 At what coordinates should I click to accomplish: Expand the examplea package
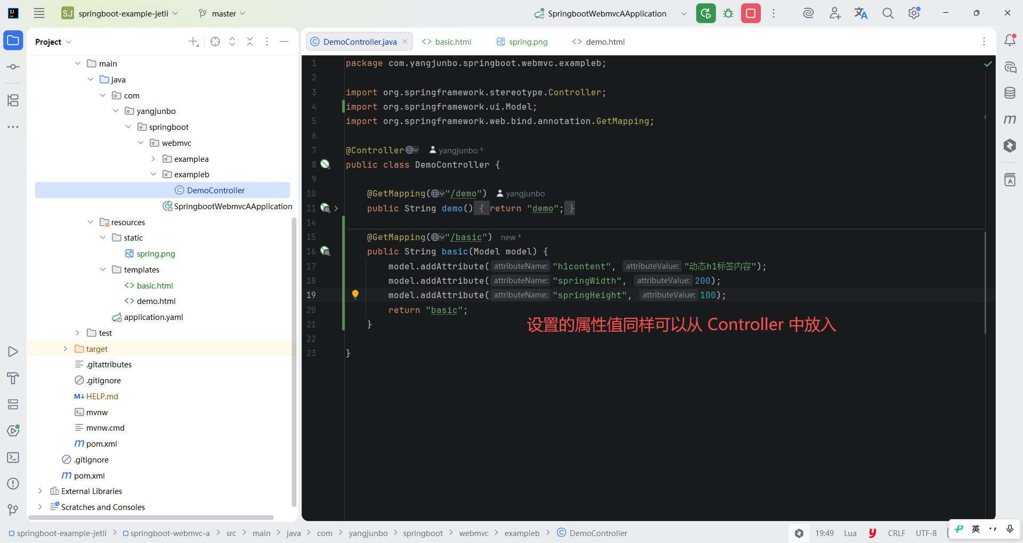(153, 159)
